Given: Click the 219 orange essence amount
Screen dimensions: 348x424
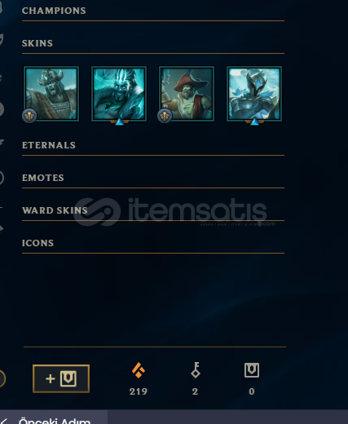Looking at the screenshot, I should coord(139,391).
